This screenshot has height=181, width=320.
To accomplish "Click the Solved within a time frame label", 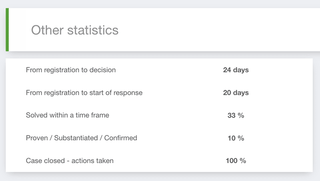I will click(67, 115).
